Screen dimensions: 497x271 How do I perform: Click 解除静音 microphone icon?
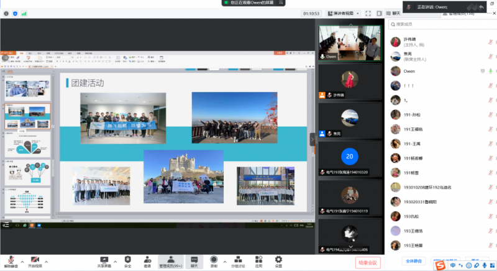pyautogui.click(x=10, y=259)
